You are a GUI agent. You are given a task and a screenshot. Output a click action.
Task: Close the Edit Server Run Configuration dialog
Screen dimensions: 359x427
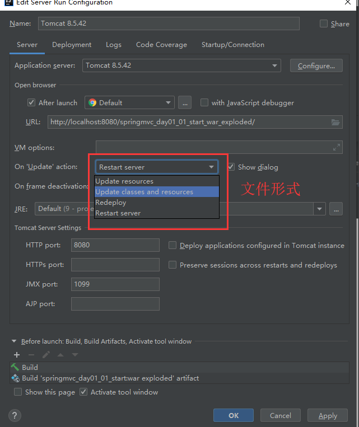(348, 2)
